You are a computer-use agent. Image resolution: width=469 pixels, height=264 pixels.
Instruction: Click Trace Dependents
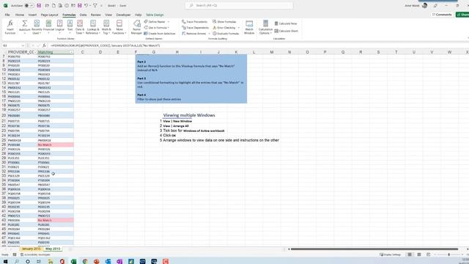tap(196, 28)
